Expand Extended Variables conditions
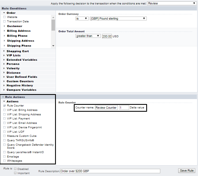The image size is (198, 176). pyautogui.click(x=4, y=60)
